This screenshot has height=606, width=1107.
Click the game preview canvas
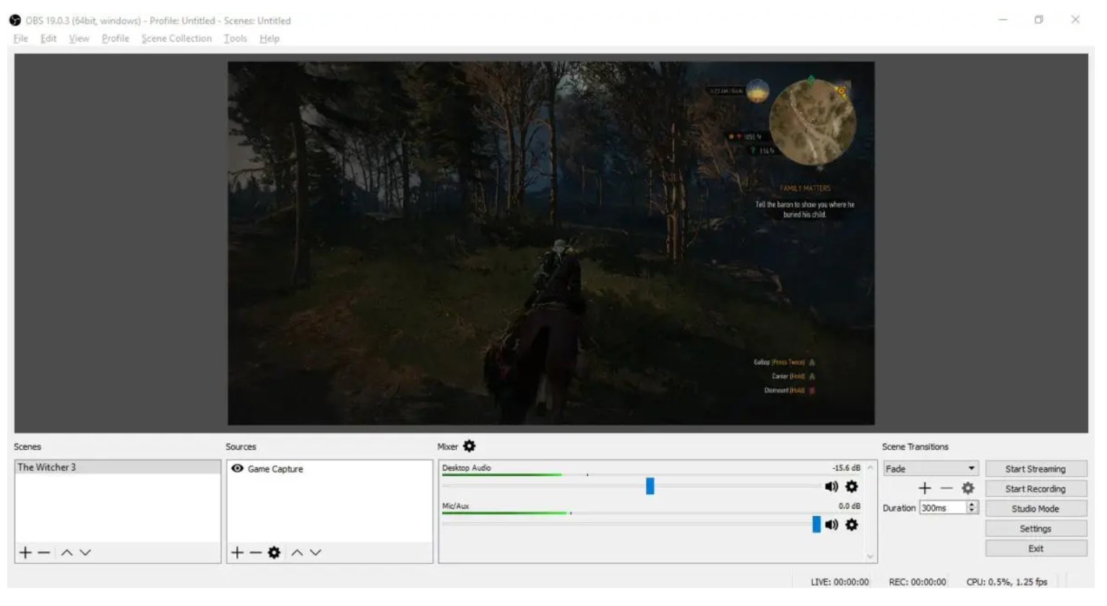pyautogui.click(x=551, y=243)
